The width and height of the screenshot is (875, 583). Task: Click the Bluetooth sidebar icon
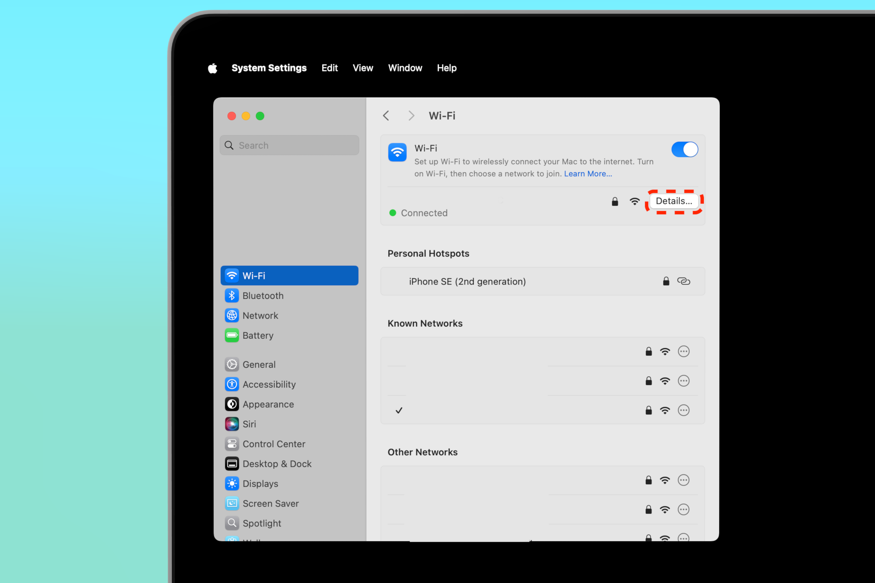(x=232, y=296)
